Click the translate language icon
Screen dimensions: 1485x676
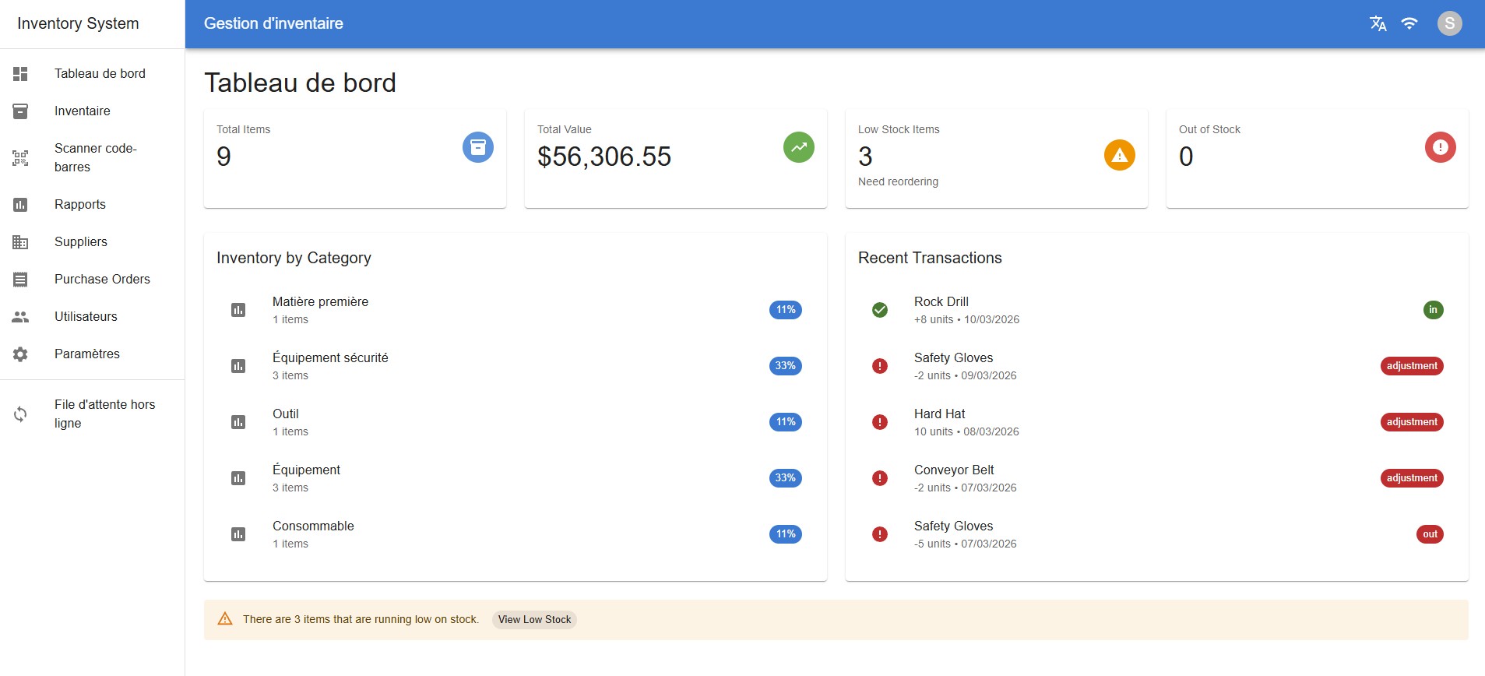click(1378, 23)
